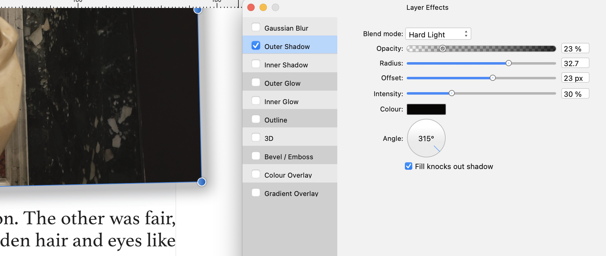The height and width of the screenshot is (256, 606).
Task: Uncheck the Outer Shadow checkbox
Action: 256,45
